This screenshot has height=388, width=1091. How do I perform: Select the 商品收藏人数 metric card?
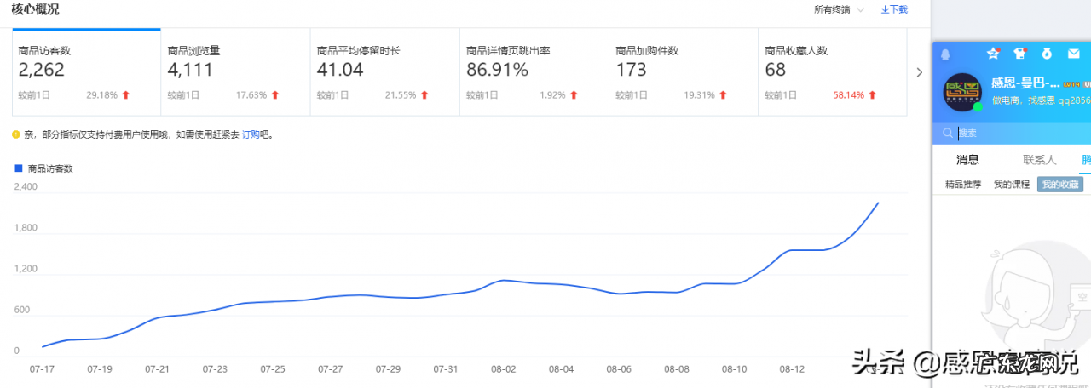[833, 71]
